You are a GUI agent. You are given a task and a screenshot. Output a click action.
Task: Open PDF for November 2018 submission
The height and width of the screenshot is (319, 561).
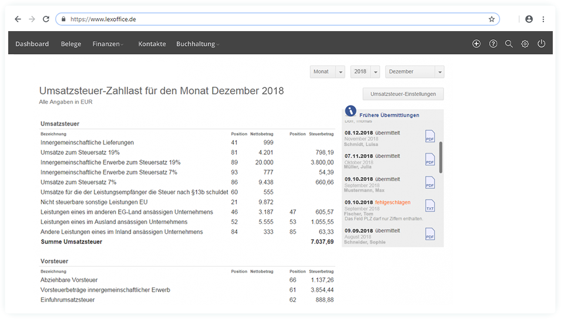429,137
